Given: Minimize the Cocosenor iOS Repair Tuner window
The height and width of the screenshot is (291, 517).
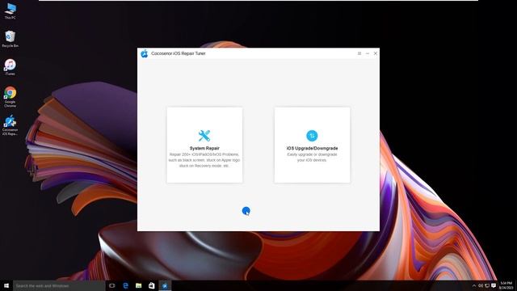Looking at the screenshot, I should point(368,53).
